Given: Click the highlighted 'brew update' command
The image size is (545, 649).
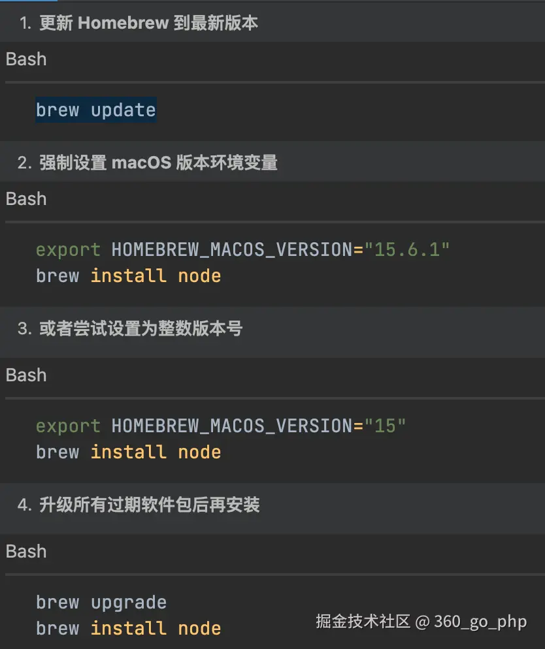Looking at the screenshot, I should click(95, 110).
